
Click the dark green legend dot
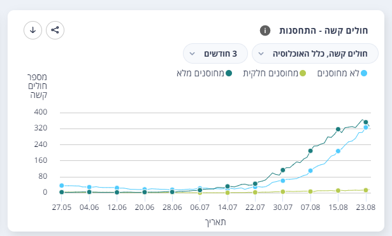coord(229,73)
